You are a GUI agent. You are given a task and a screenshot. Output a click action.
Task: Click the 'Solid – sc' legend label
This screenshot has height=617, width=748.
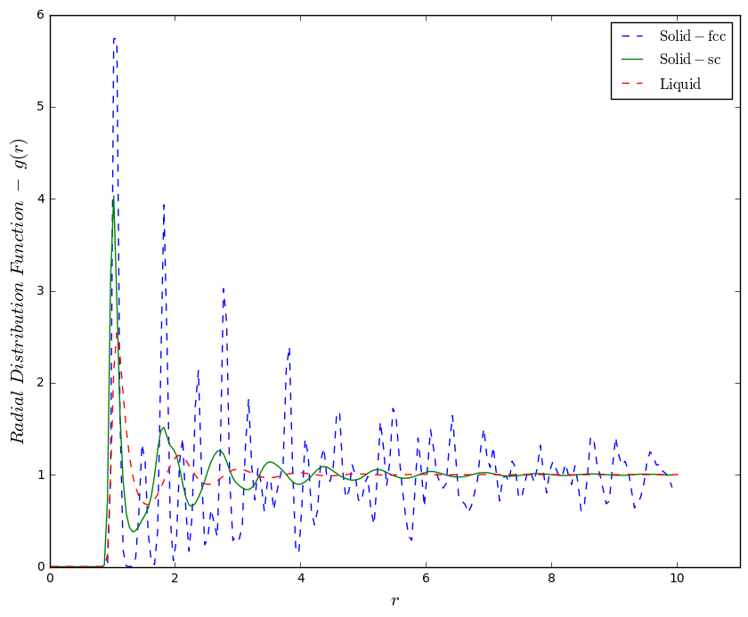click(690, 60)
